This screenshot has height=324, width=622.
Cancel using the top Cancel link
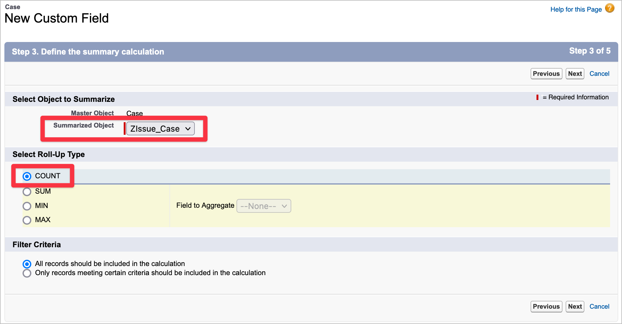click(599, 74)
